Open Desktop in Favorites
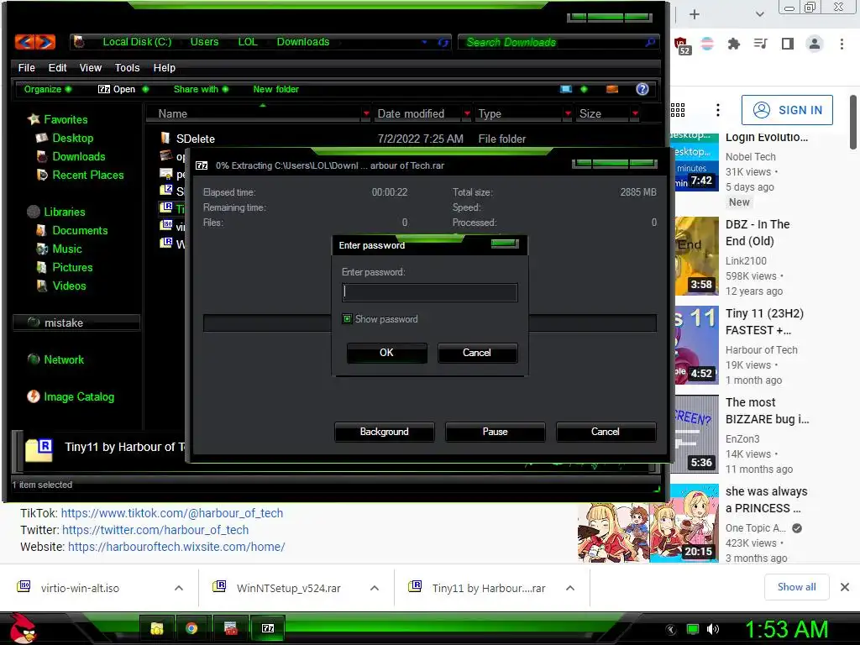Screen dimensions: 860x645 pos(72,139)
